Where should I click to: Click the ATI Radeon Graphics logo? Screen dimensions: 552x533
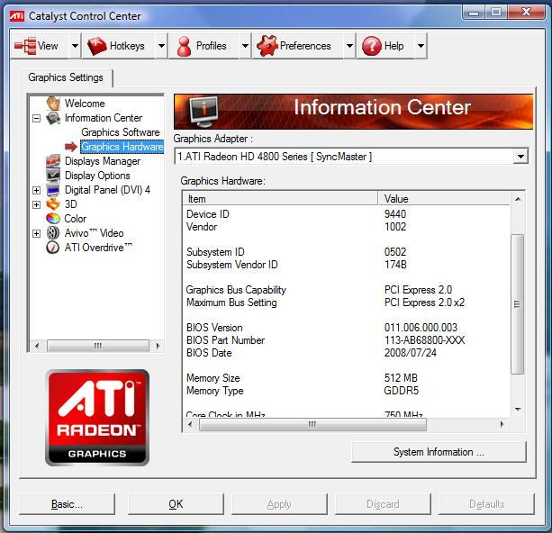pyautogui.click(x=97, y=418)
